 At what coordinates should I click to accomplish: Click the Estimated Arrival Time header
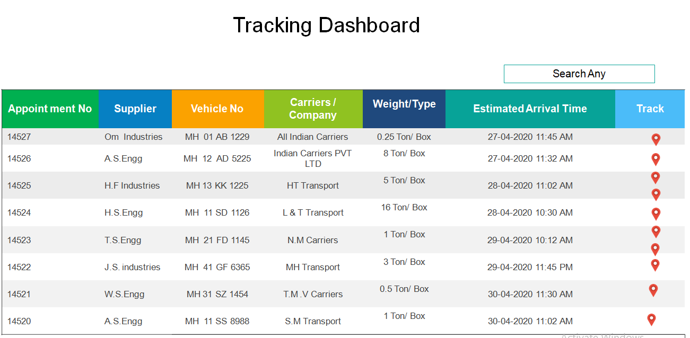[530, 109]
